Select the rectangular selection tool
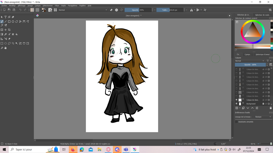273x153 pixels. point(2,43)
